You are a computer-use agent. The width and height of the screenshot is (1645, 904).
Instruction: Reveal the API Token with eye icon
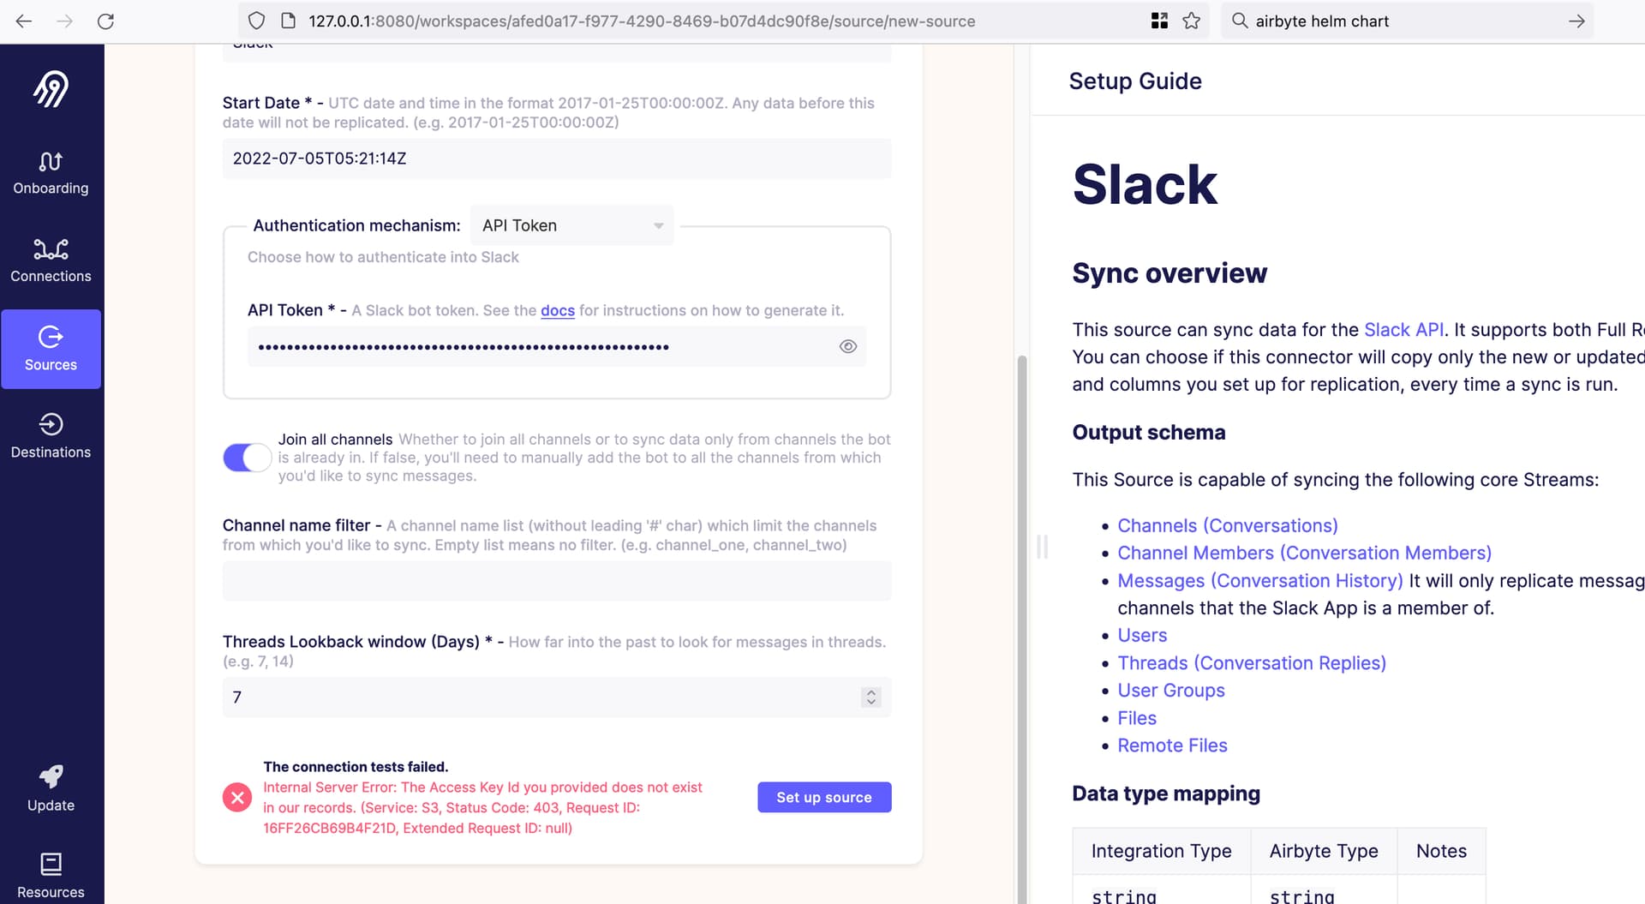click(848, 346)
